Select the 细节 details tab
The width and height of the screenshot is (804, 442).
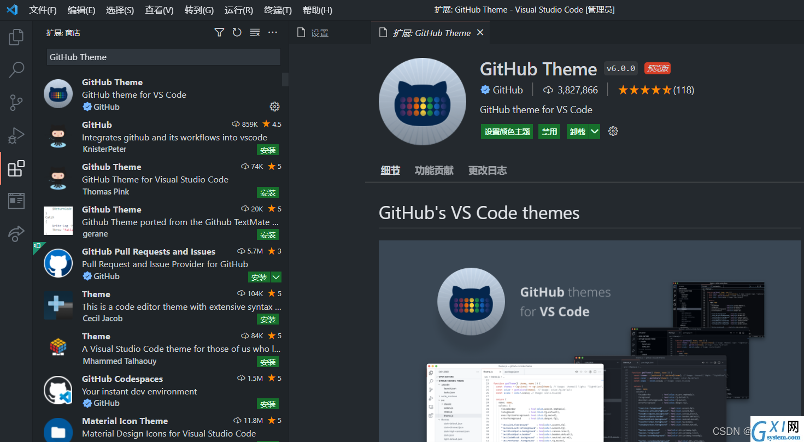pos(390,170)
